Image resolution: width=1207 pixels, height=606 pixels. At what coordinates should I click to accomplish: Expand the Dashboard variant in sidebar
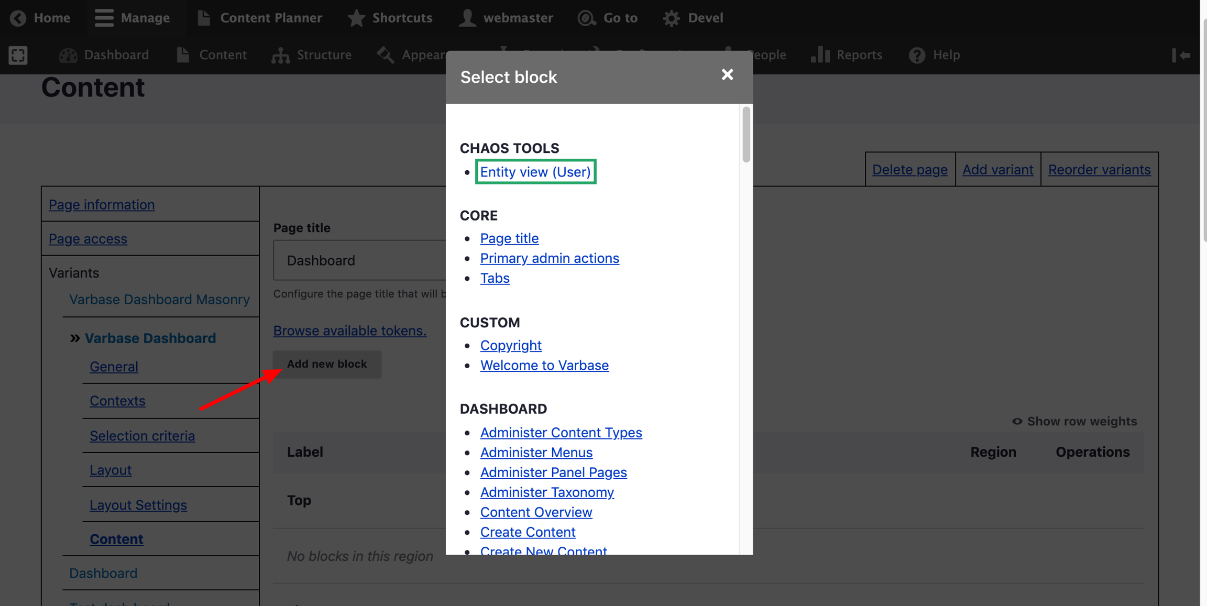pos(103,573)
